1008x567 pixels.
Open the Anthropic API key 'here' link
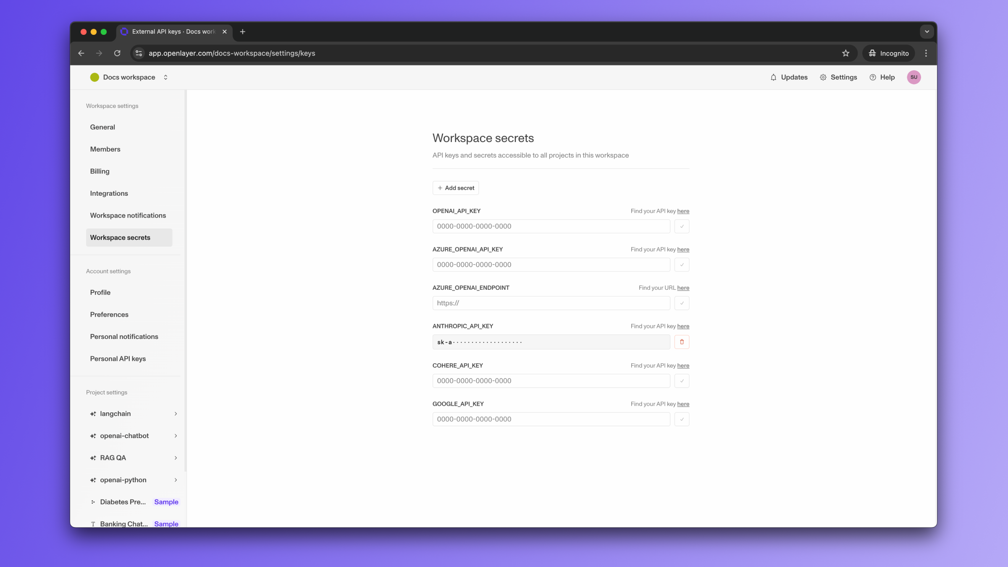point(683,326)
